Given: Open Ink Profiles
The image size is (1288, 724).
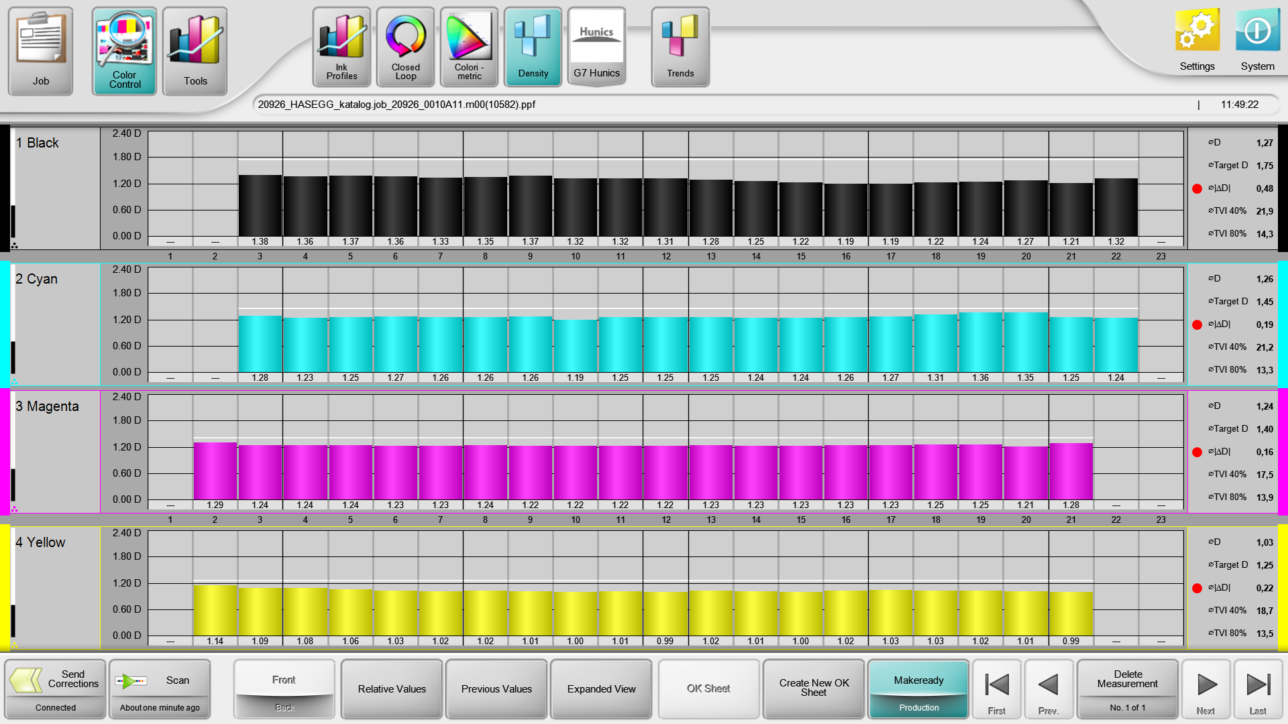Looking at the screenshot, I should tap(341, 47).
